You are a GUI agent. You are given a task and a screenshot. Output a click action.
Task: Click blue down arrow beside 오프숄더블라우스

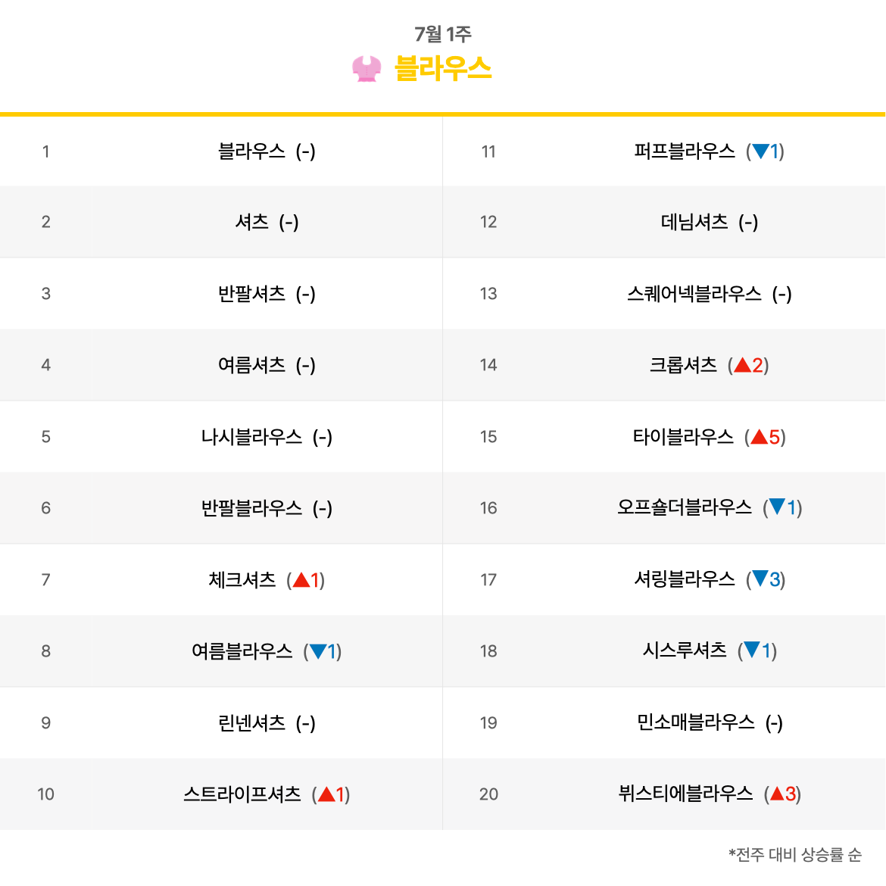(x=778, y=507)
